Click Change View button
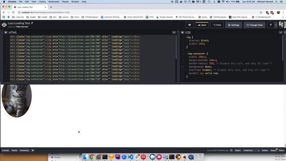 tap(254, 25)
